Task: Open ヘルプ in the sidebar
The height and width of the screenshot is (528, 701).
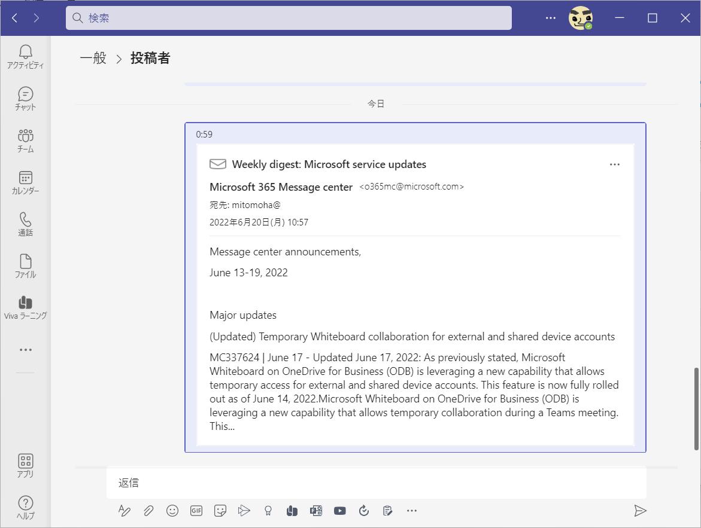Action: pyautogui.click(x=26, y=508)
